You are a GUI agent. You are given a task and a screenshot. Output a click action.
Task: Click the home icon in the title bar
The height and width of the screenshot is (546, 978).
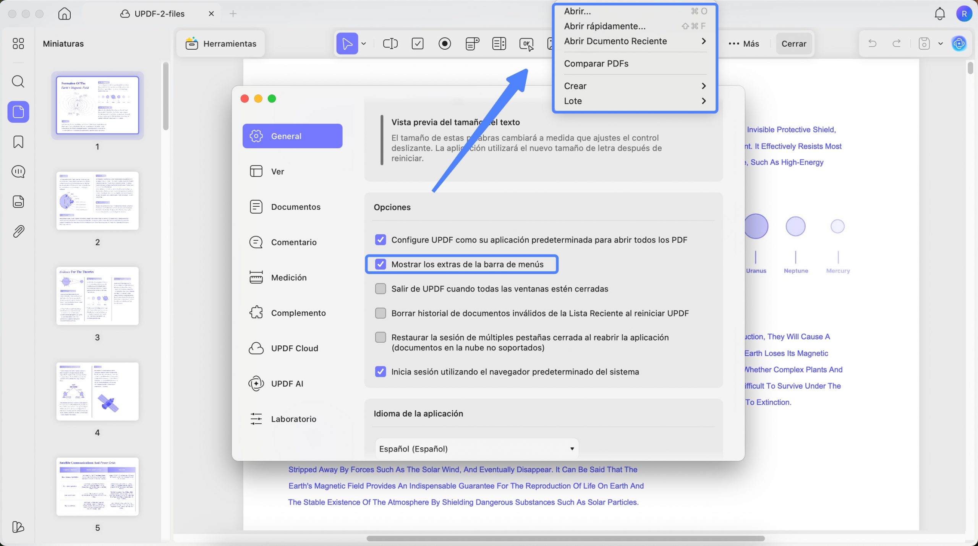[65, 14]
